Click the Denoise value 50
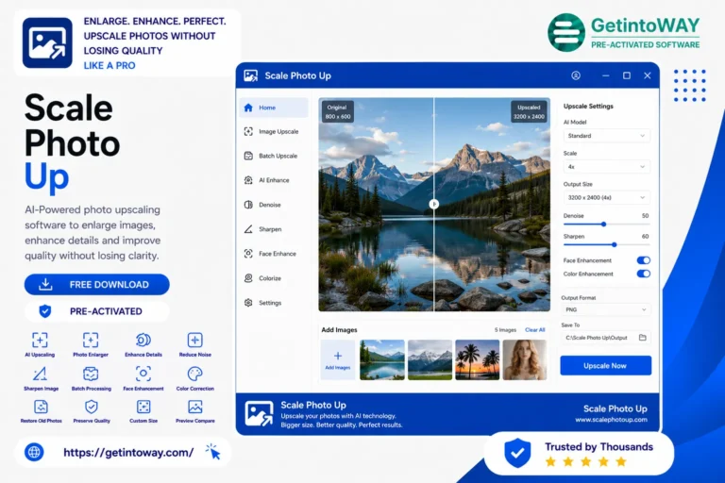 (645, 216)
